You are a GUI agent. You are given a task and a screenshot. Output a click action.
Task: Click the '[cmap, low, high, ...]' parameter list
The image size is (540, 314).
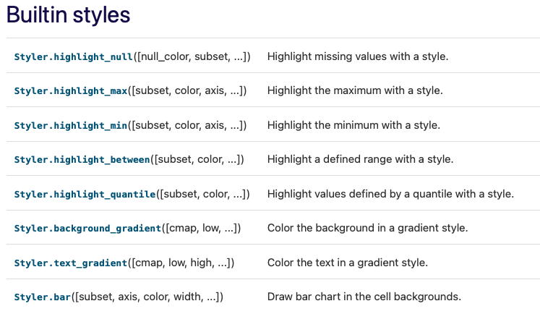(x=181, y=263)
